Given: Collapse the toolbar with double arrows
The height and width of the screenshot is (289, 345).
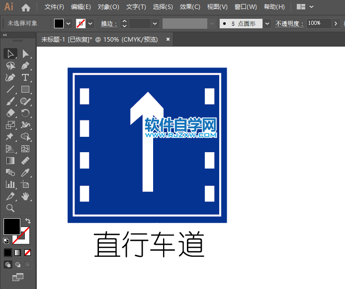Looking at the screenshot, I should point(5,35).
